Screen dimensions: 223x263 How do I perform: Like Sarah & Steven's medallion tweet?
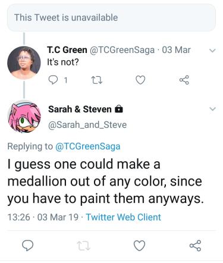click(139, 246)
